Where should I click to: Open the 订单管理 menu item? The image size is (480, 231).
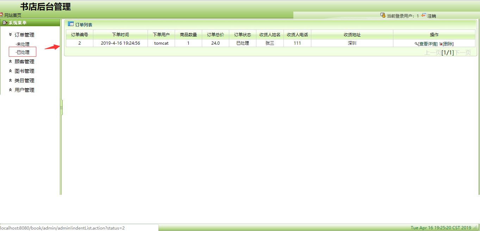click(x=24, y=35)
